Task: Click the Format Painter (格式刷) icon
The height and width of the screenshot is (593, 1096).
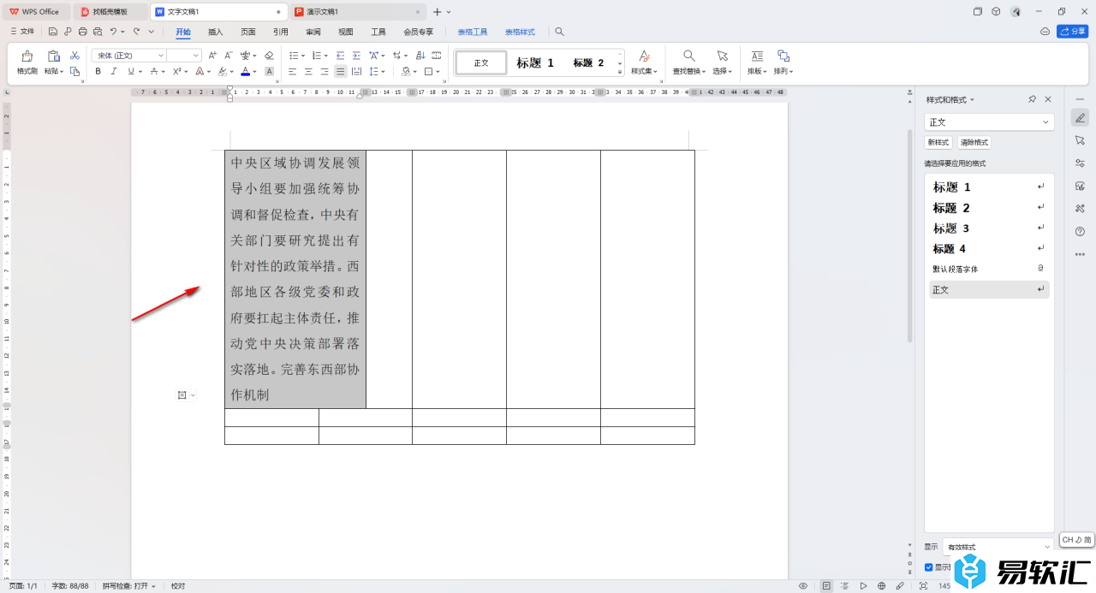Action: (x=27, y=56)
